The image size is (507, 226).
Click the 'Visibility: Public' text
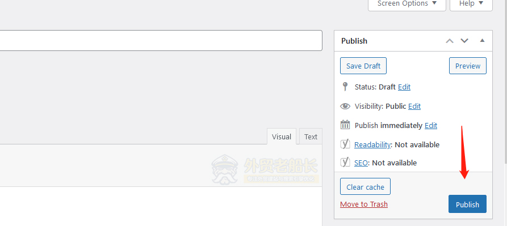tap(380, 106)
